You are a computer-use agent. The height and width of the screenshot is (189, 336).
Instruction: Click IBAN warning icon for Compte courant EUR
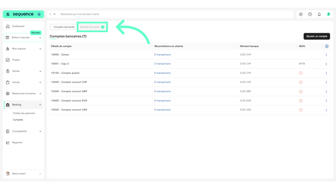(x=301, y=101)
